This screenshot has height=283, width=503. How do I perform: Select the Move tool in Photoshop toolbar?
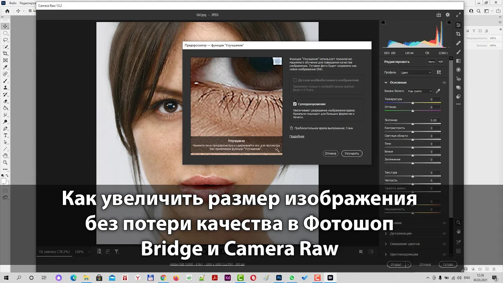coord(6,26)
